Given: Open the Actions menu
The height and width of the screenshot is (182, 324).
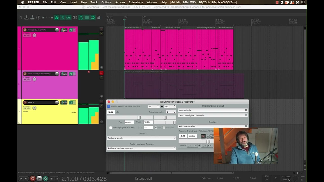Looking at the screenshot, I should [x=120, y=2].
